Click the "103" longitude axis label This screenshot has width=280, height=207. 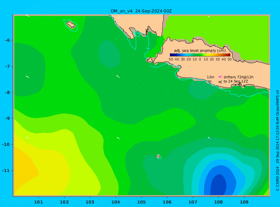click(x=90, y=202)
